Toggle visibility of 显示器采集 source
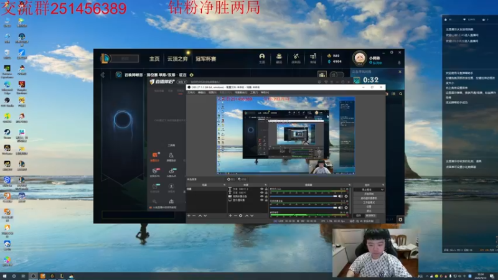 [x=262, y=200]
